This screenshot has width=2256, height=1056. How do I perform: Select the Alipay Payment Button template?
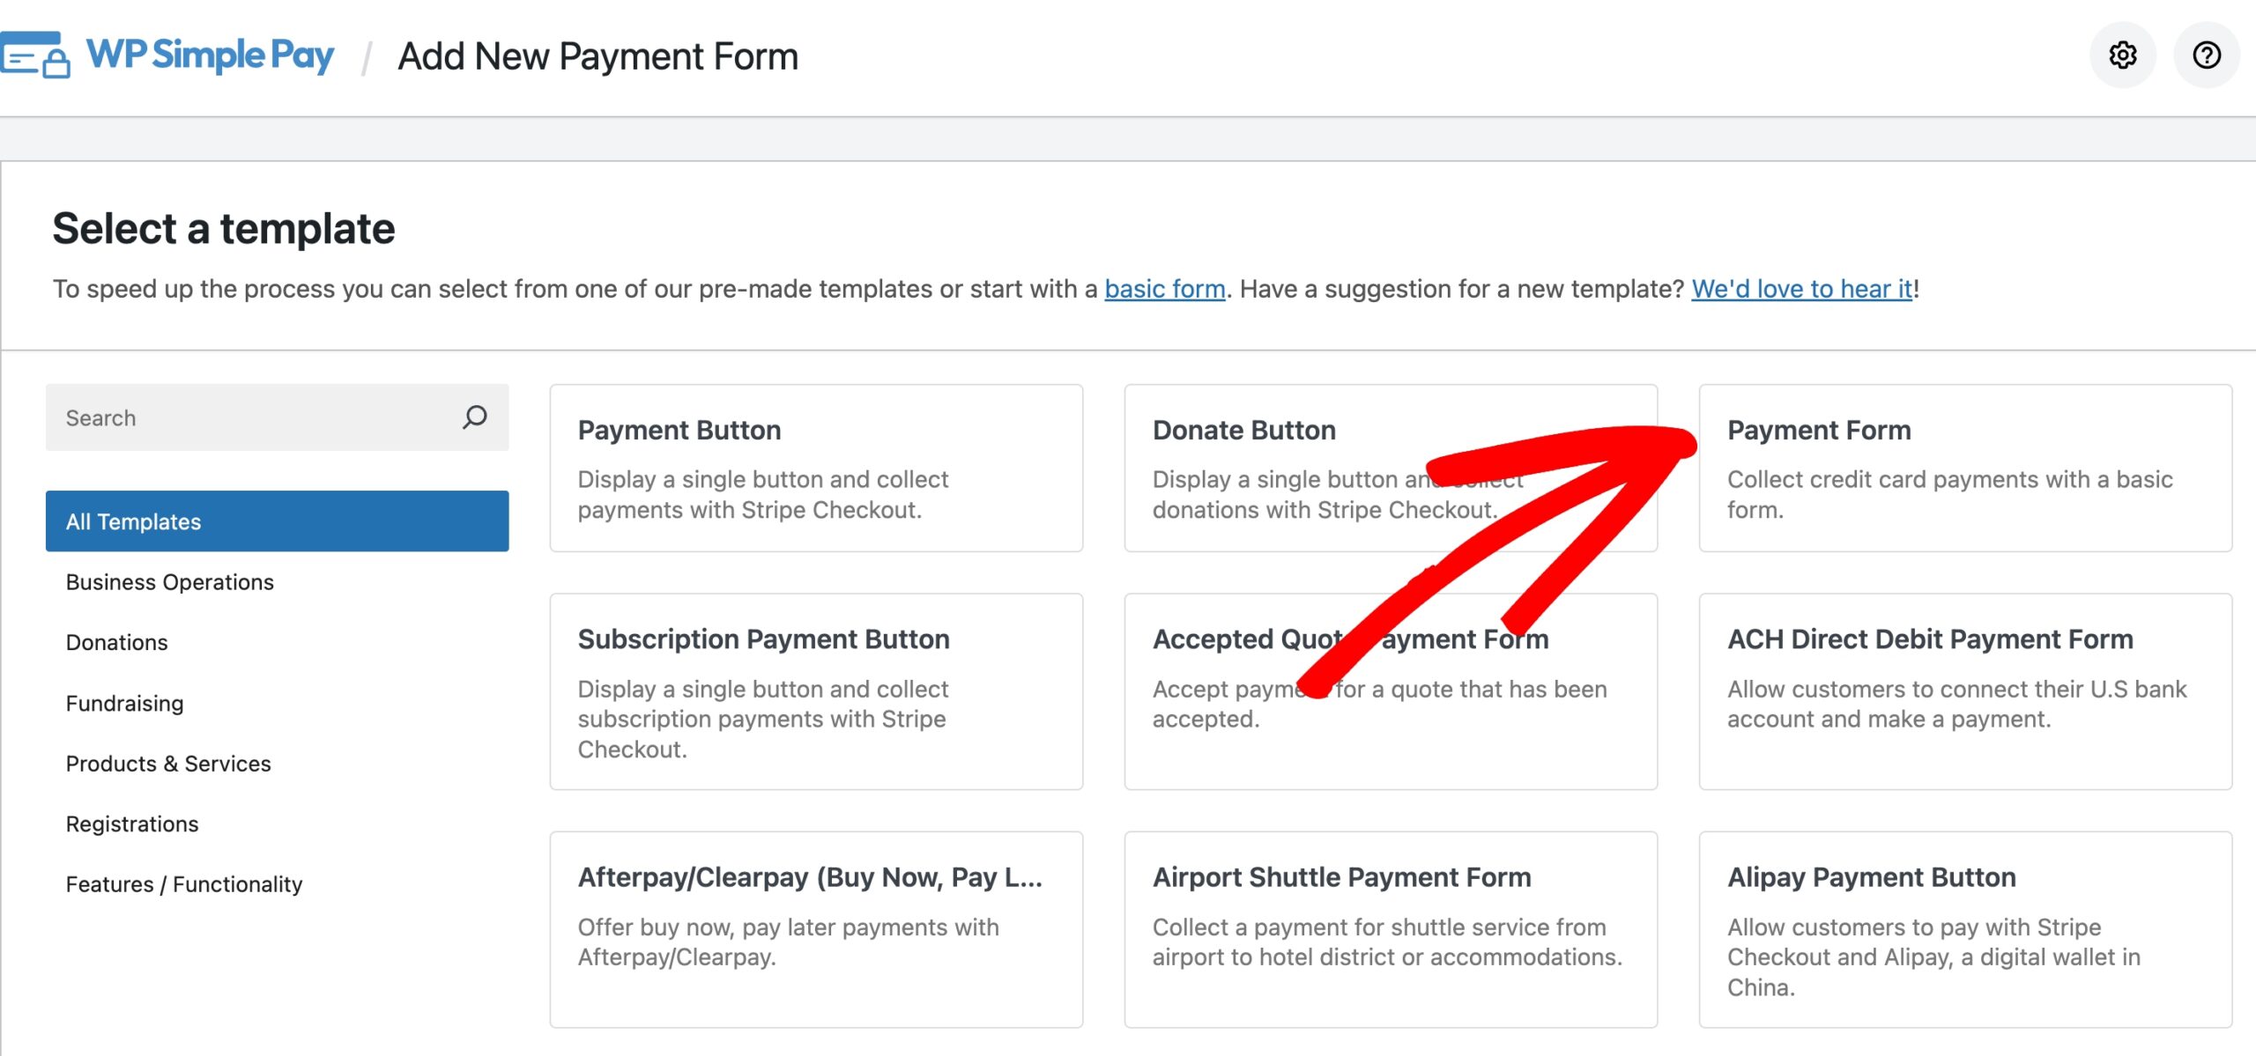click(1964, 929)
